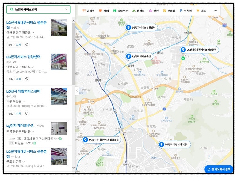Image resolution: width=237 pixels, height=177 pixels.
Task: Click 모락산 mountain icon on map
Action: (192, 116)
